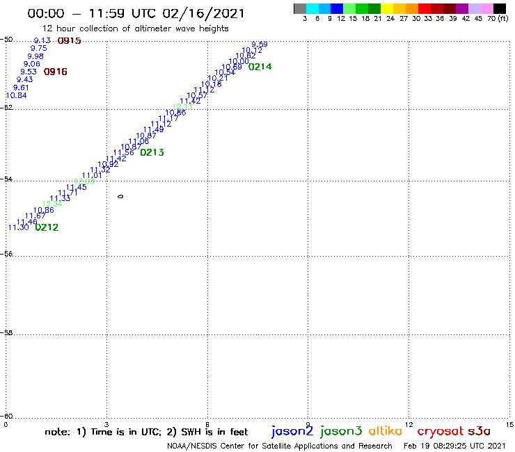Click the wave height value 10.92

coord(108,164)
